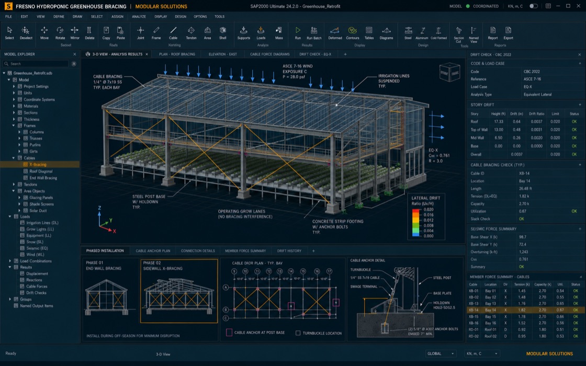Click the blue 0.000 drift legend swatch

(415, 235)
